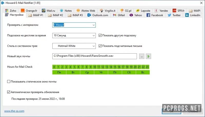Switch to the O2.pl tab

[126, 10]
